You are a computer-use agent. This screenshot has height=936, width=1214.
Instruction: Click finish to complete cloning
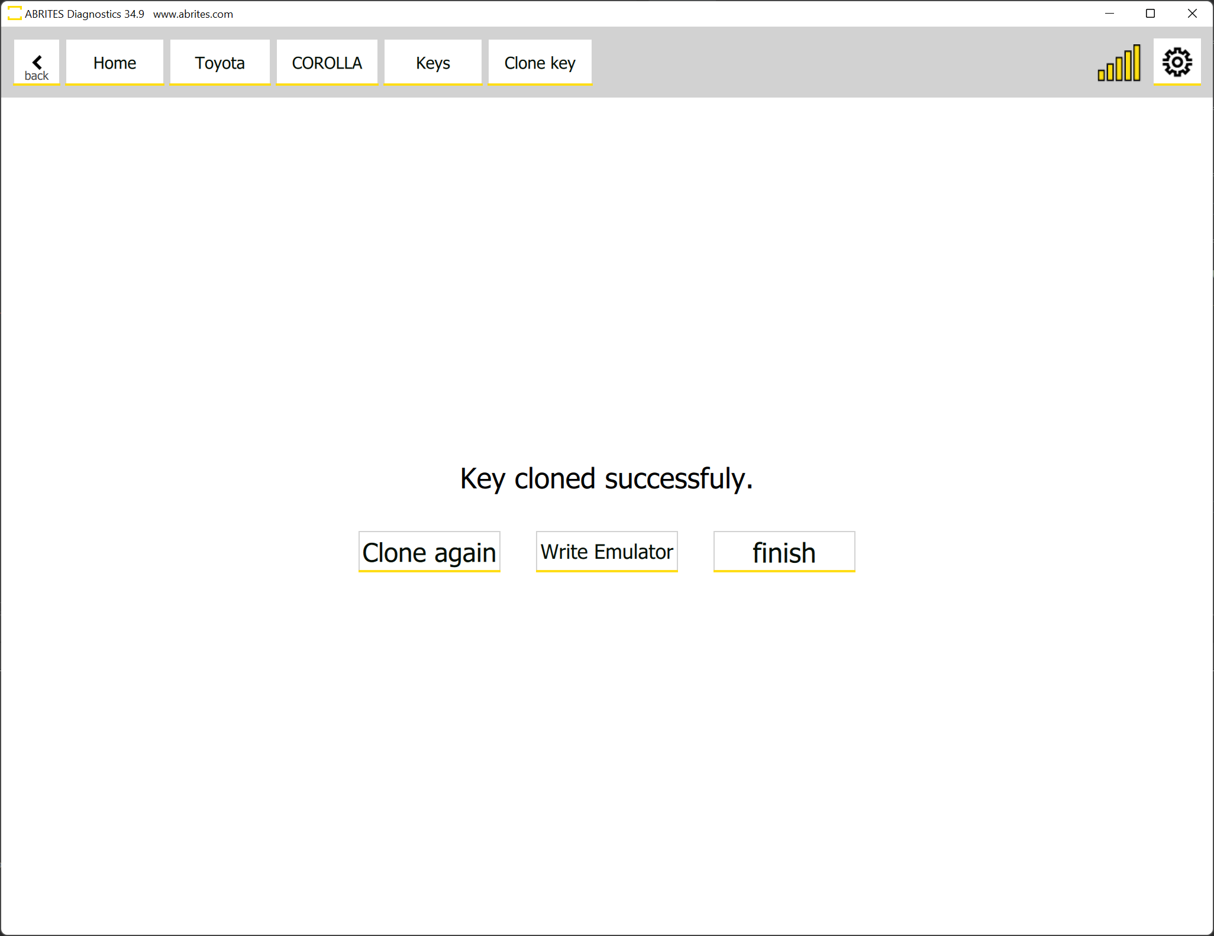click(x=784, y=552)
